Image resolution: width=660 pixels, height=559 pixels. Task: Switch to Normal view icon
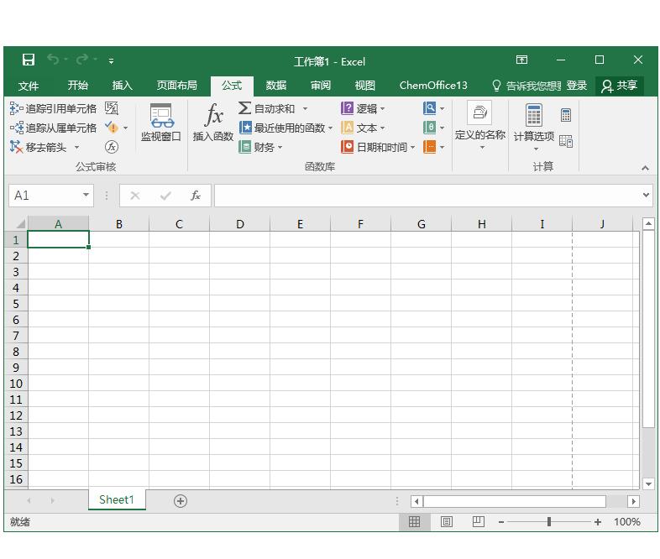coord(414,522)
